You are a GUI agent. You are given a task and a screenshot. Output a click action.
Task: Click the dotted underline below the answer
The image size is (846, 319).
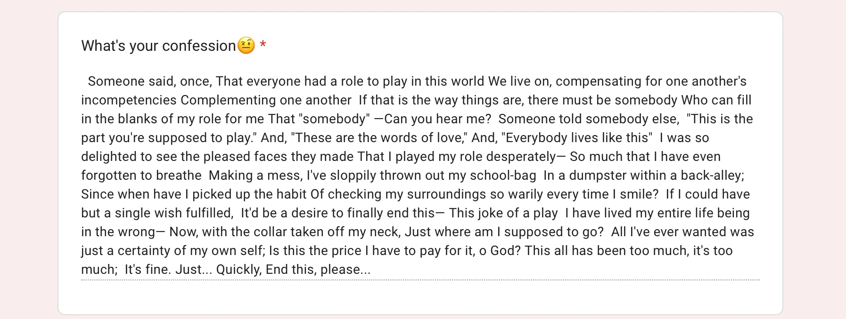coord(419,280)
